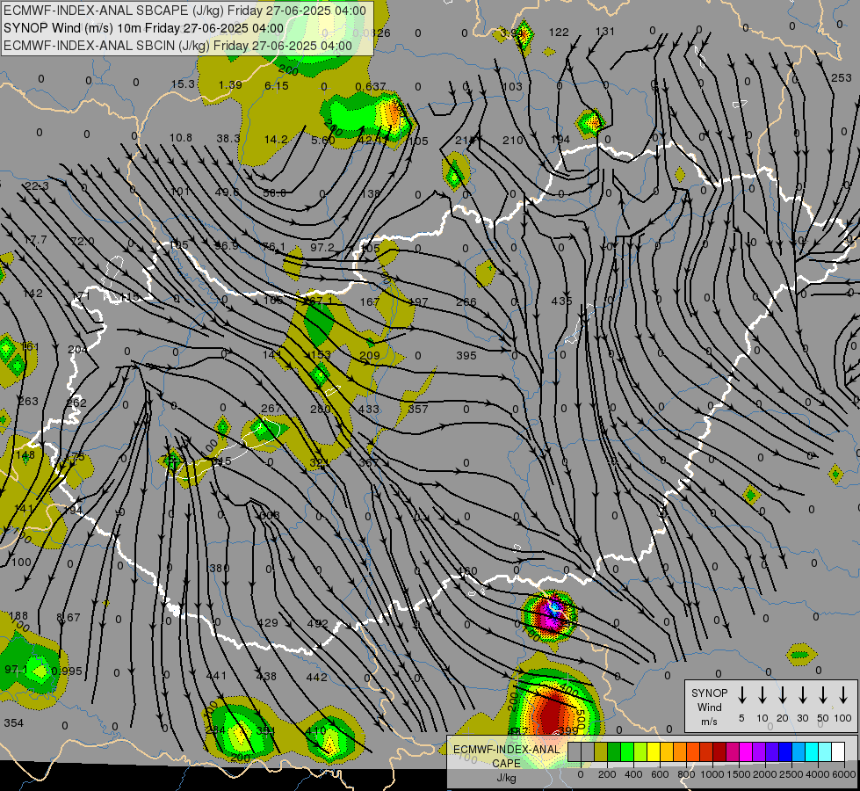Click the '1.39' value on the map
The height and width of the screenshot is (791, 860).
230,84
